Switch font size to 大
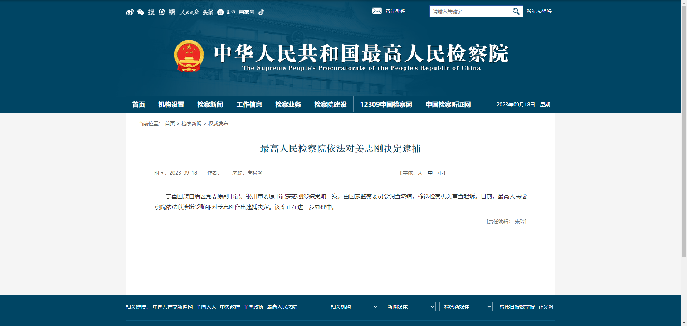 [420, 173]
